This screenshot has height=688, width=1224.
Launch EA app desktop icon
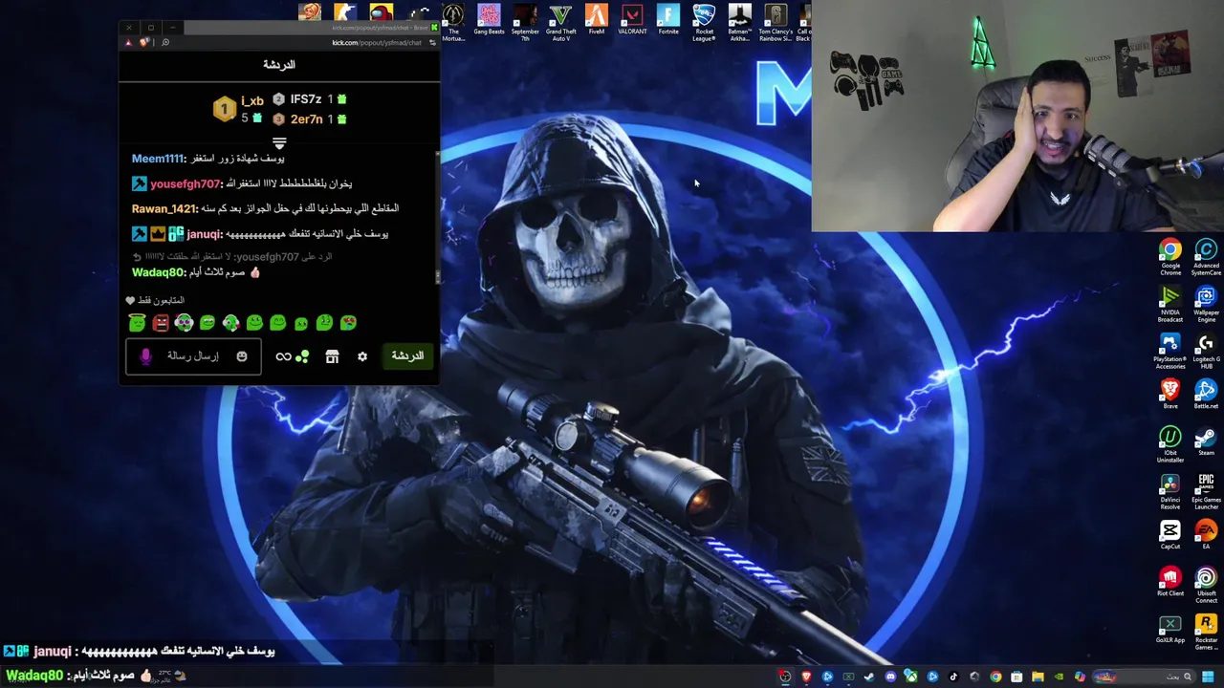click(x=1206, y=535)
